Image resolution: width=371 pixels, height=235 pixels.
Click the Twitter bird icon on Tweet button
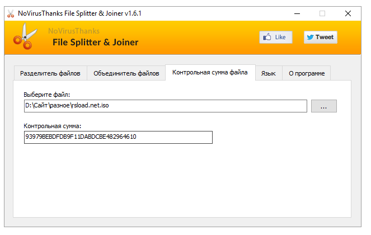[311, 37]
